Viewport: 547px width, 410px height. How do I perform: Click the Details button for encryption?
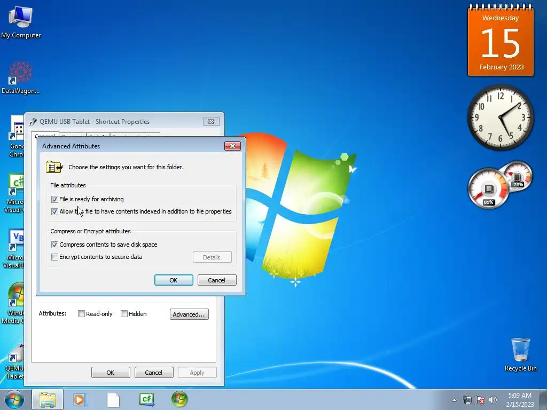click(212, 257)
